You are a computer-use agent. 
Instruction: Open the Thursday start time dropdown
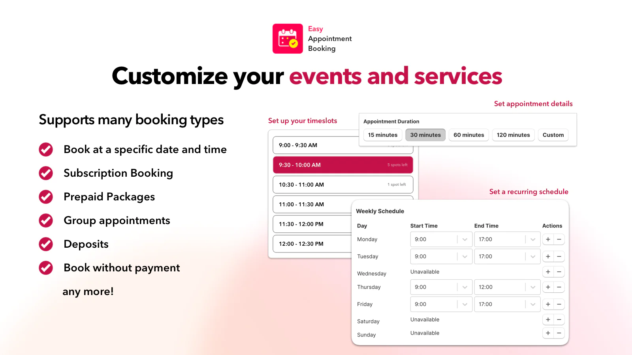[464, 287]
